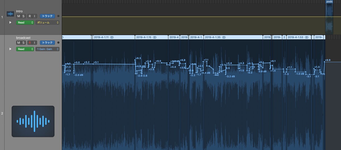The height and width of the screenshot is (150, 341).
Task: Open Intro track's Read automation mode menu
Action: coord(25,23)
